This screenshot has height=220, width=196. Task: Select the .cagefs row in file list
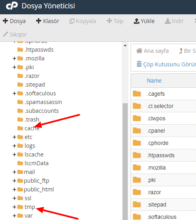[163, 94]
